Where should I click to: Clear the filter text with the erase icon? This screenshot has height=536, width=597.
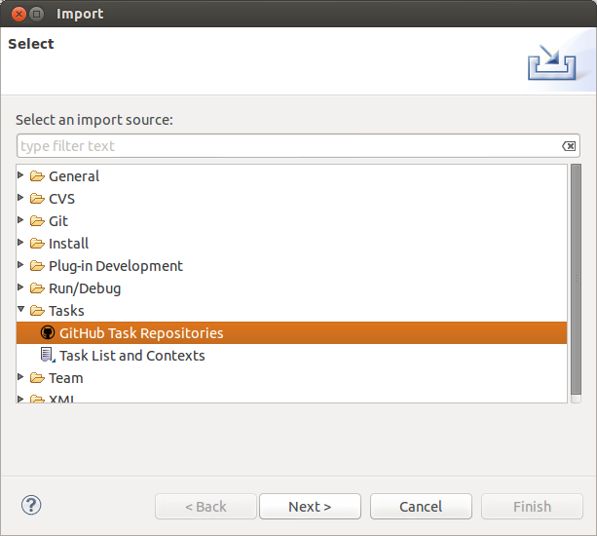click(x=569, y=146)
